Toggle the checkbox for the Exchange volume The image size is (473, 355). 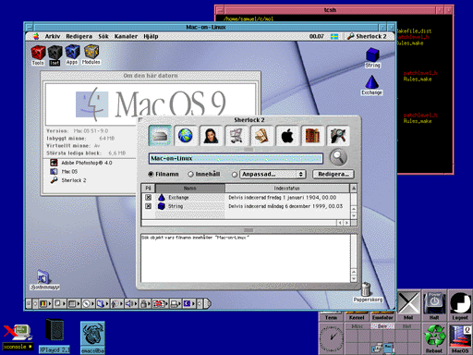pos(148,197)
